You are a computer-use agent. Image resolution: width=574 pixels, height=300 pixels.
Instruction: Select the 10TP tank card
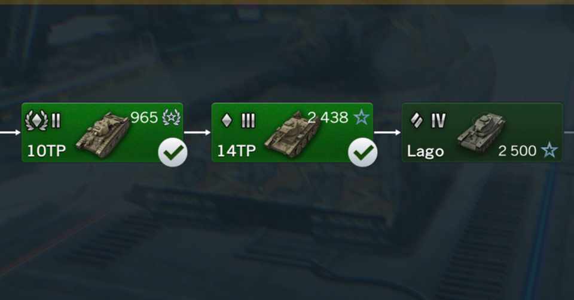[102, 132]
